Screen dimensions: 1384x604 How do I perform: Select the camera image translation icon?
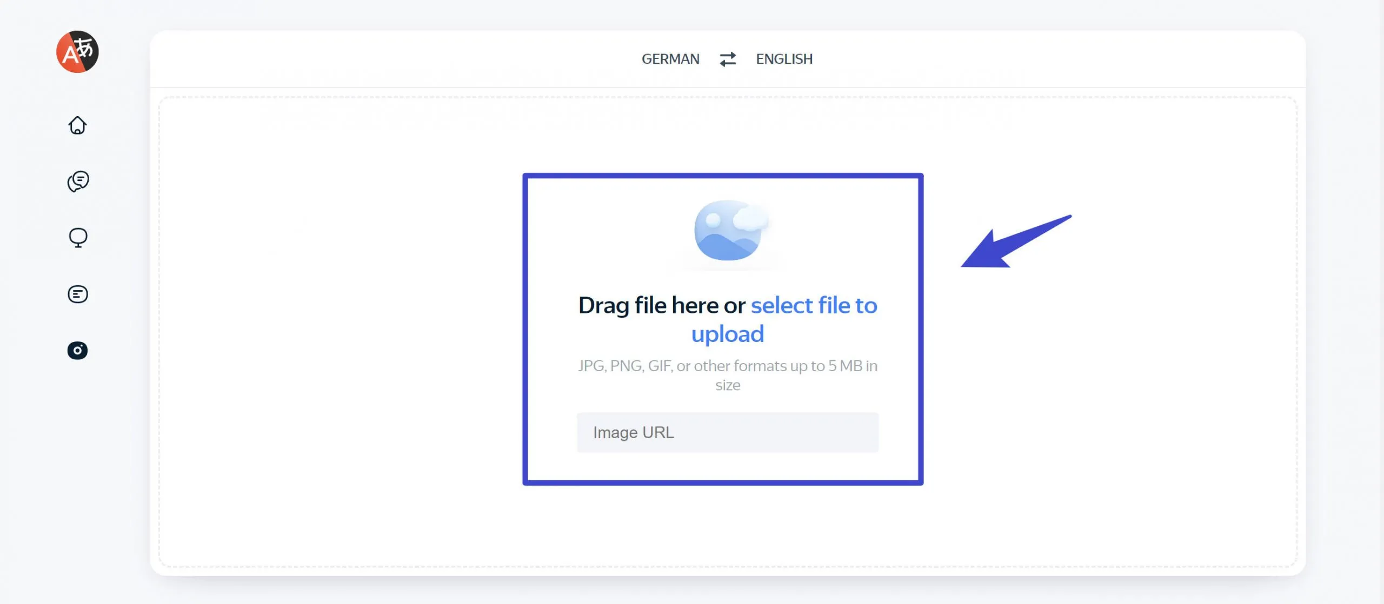pos(77,351)
